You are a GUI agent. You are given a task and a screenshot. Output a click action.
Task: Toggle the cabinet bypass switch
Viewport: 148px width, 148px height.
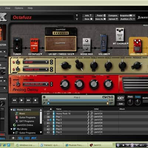click(18, 69)
